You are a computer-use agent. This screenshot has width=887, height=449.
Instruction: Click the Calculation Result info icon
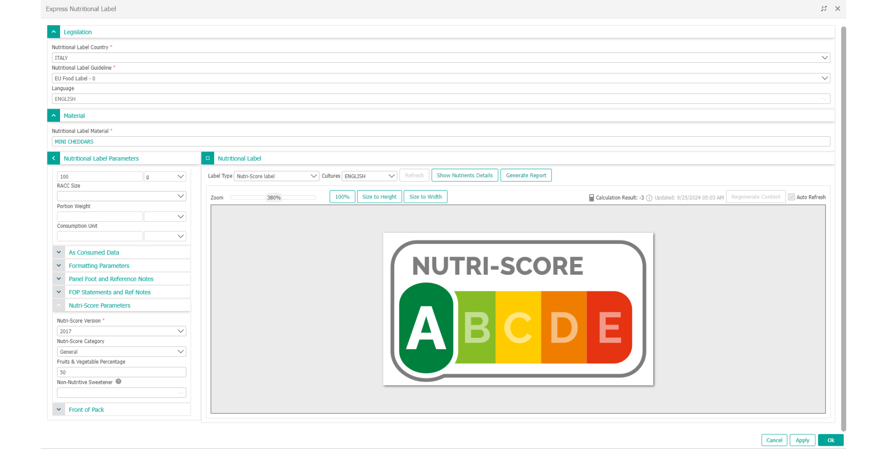(x=649, y=198)
